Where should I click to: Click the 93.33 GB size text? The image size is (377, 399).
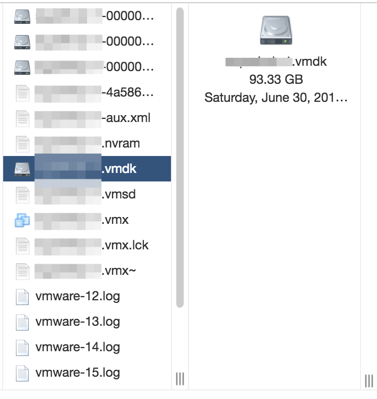[276, 80]
